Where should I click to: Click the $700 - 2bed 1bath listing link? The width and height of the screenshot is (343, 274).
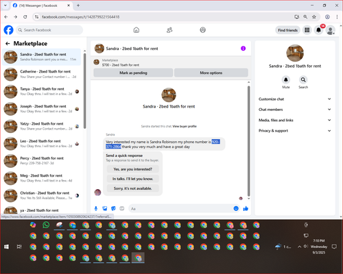[x=121, y=65]
